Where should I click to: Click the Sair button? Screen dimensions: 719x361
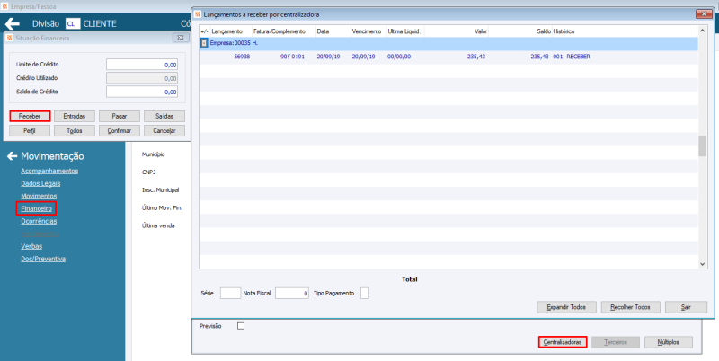(x=686, y=307)
